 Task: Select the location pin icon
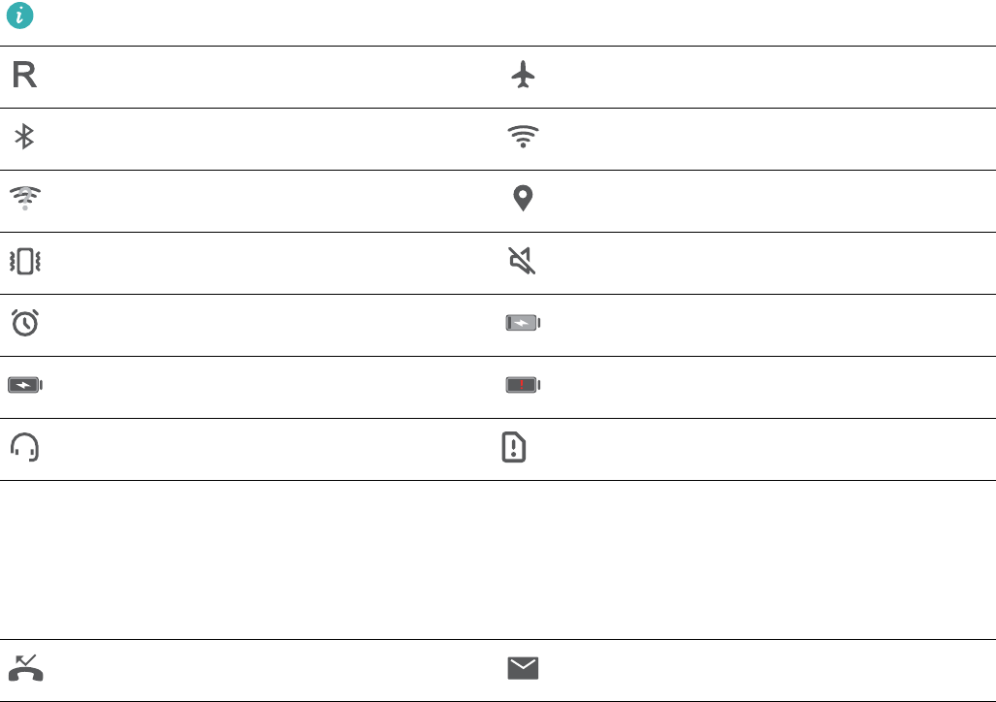pos(523,198)
